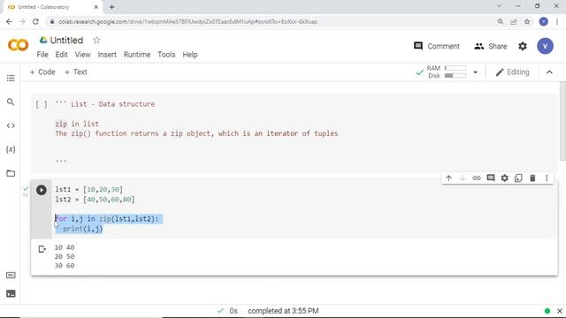Share the notebook

point(491,46)
